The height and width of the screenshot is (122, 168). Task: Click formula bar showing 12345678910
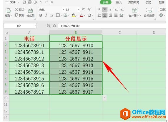point(112,26)
